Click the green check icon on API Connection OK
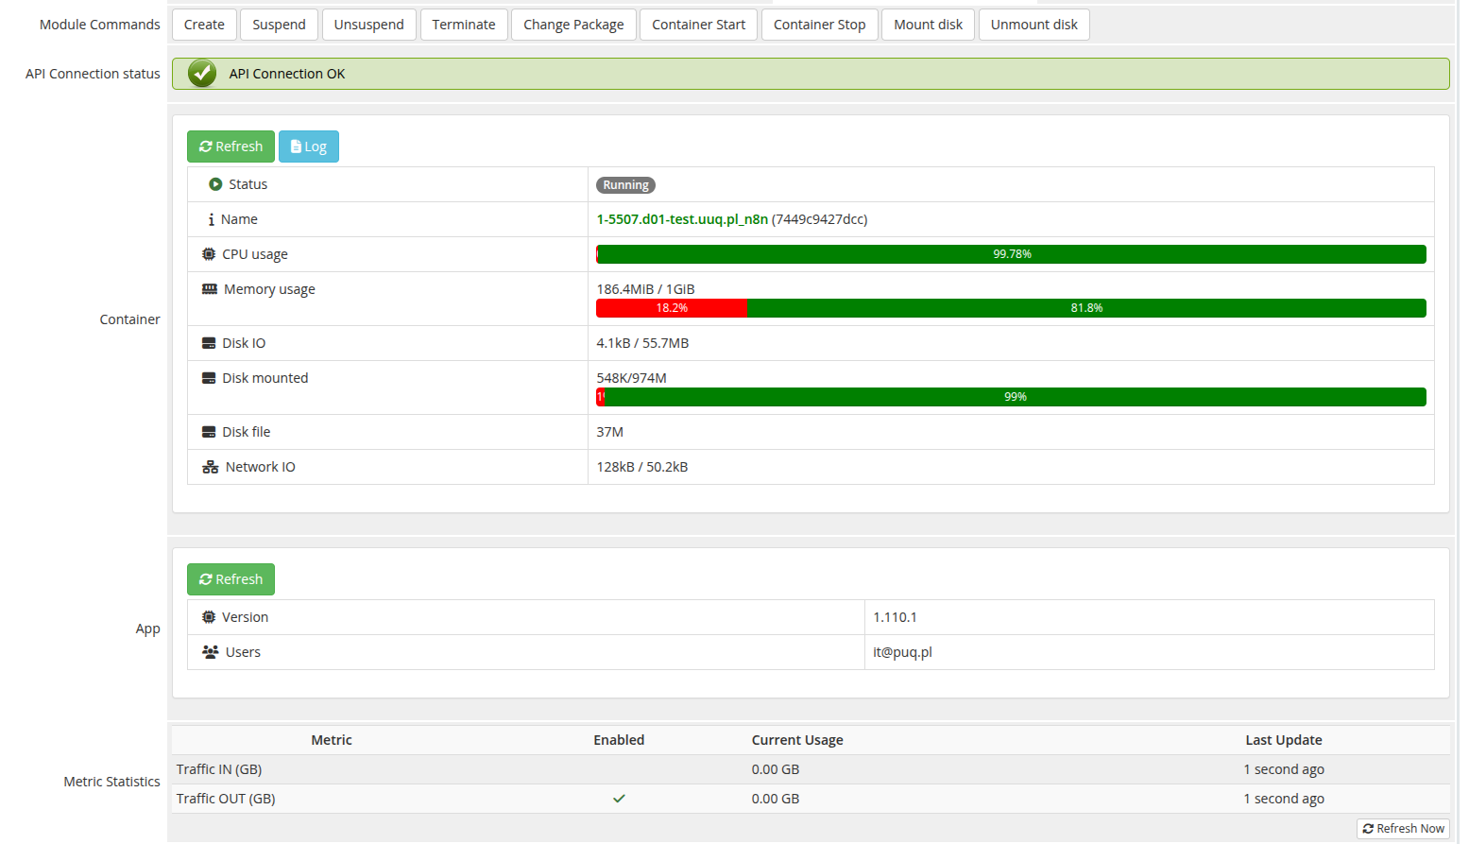Image resolution: width=1469 pixels, height=844 pixels. click(x=201, y=73)
